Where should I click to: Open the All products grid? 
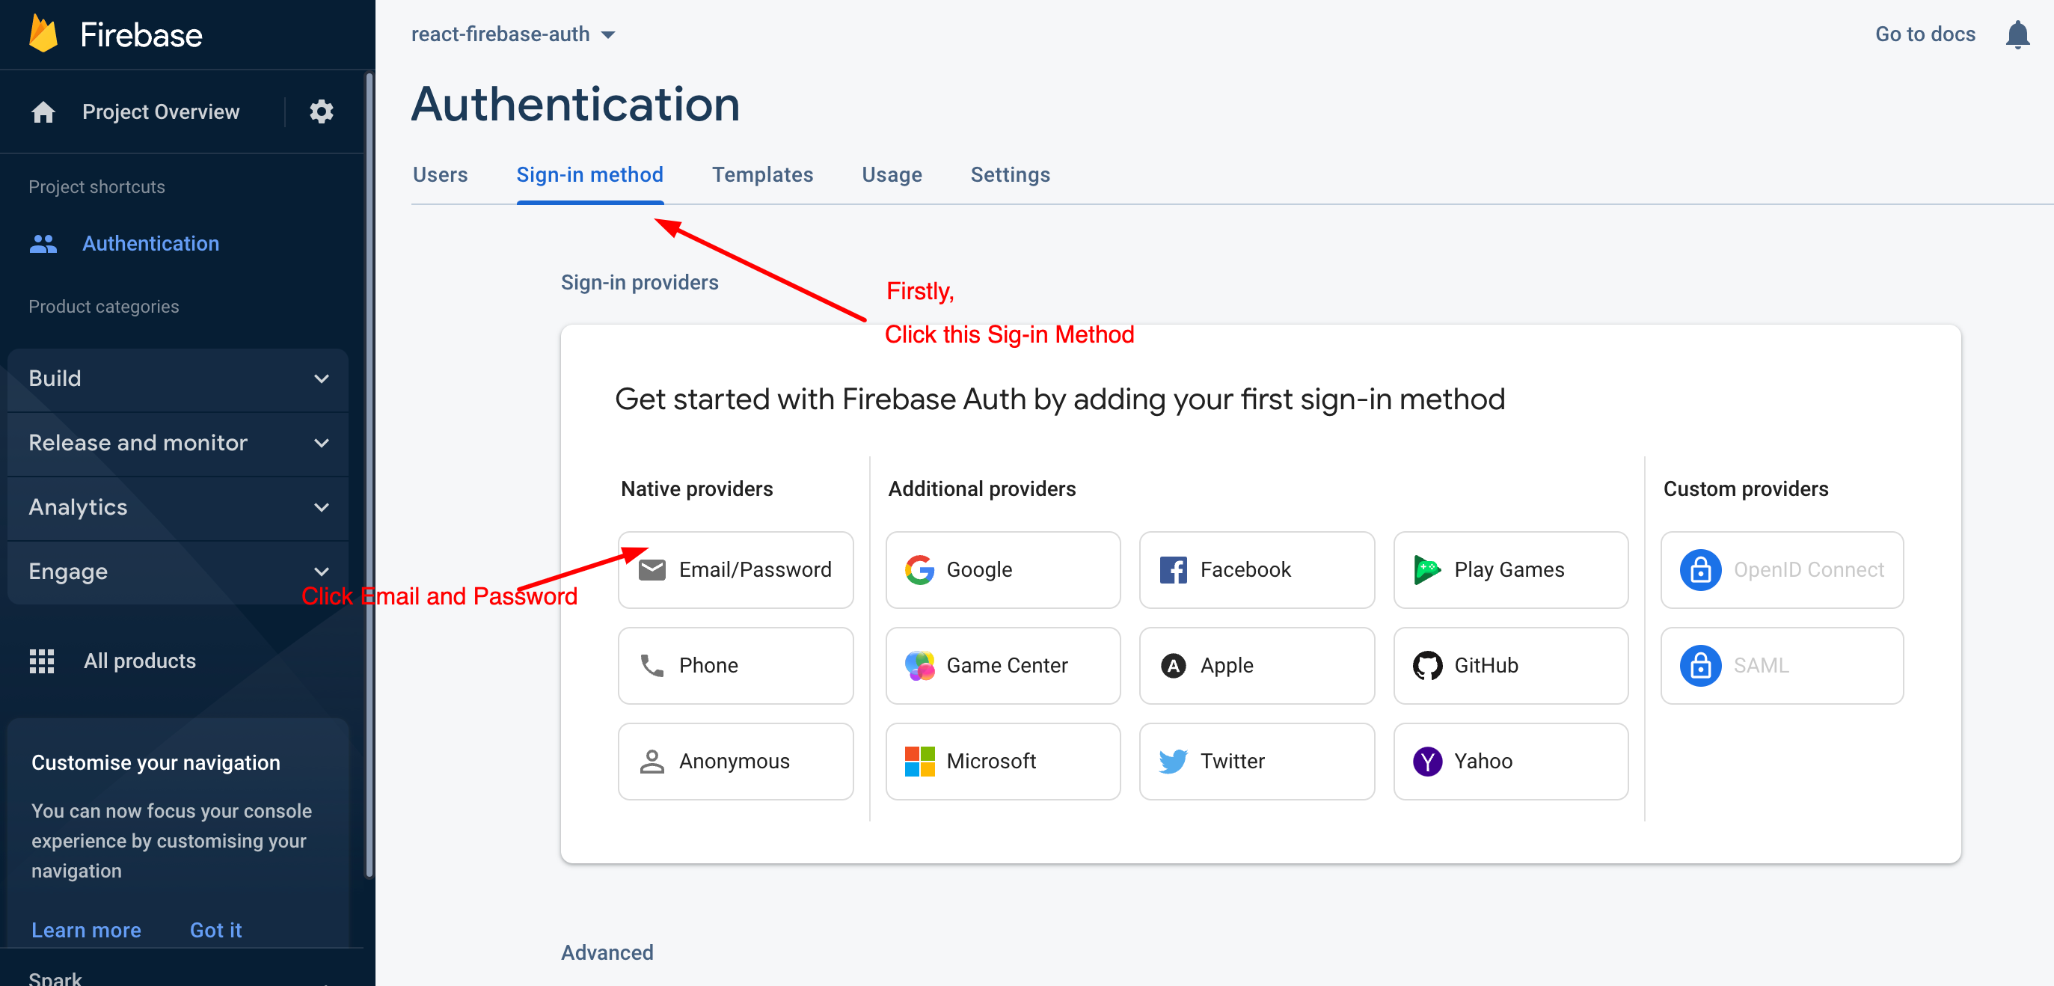[41, 661]
